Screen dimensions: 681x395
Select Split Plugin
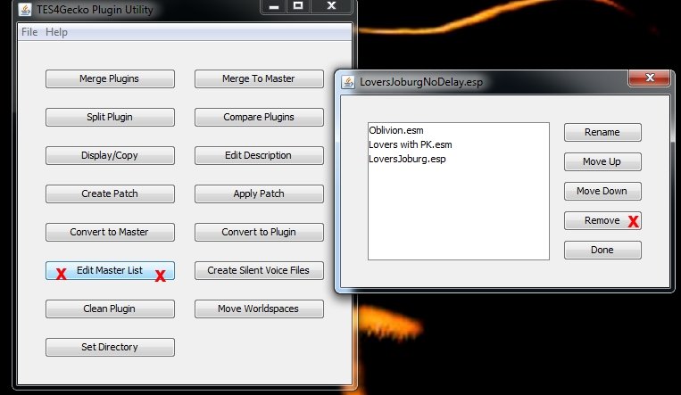pyautogui.click(x=110, y=117)
